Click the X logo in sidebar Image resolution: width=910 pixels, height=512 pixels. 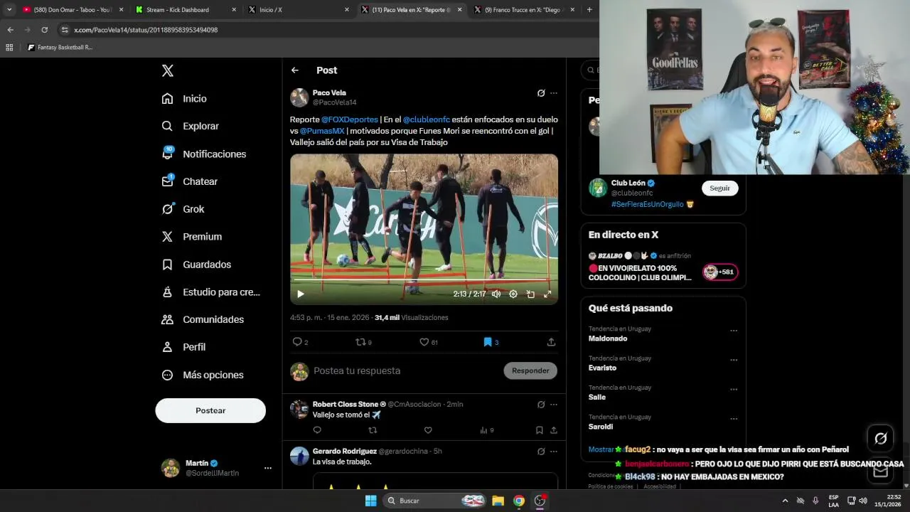[x=168, y=70]
